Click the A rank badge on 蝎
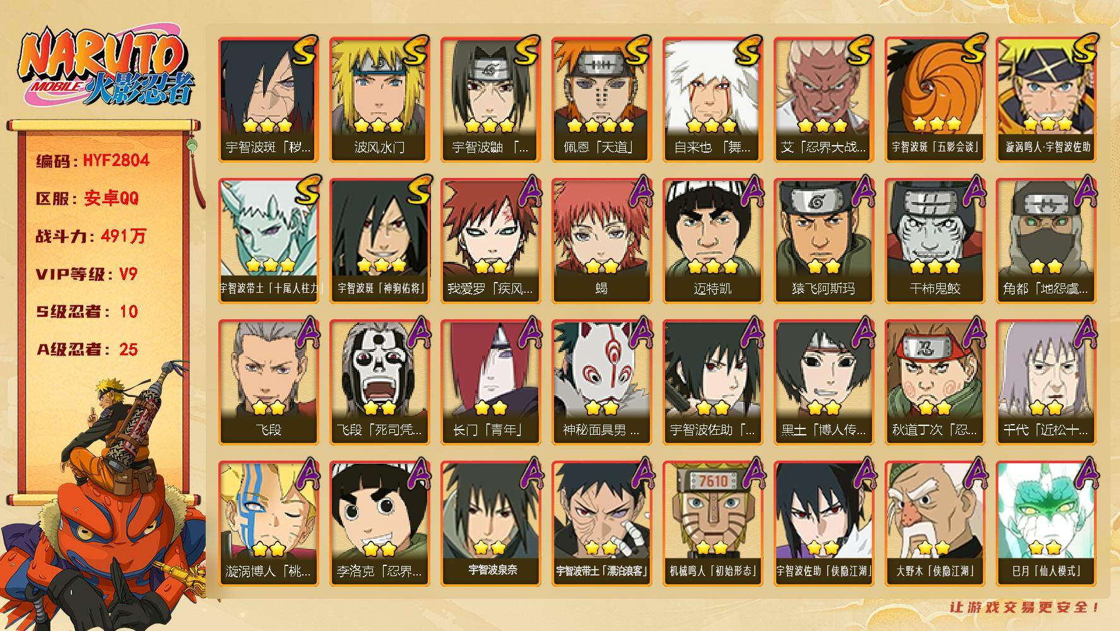Image resolution: width=1120 pixels, height=631 pixels. [x=640, y=191]
